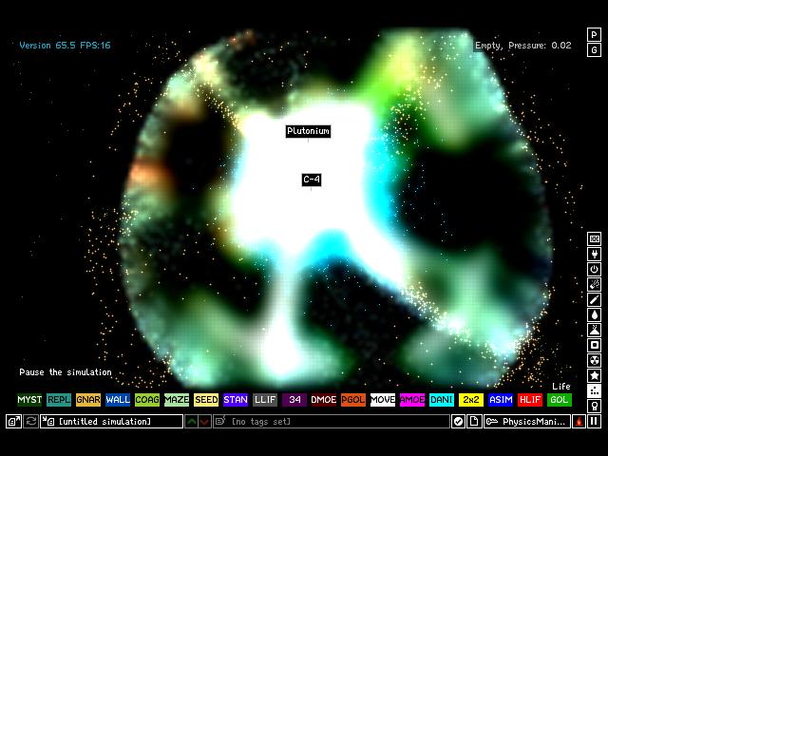Select the LLIF life element
This screenshot has height=741, width=798.
265,400
